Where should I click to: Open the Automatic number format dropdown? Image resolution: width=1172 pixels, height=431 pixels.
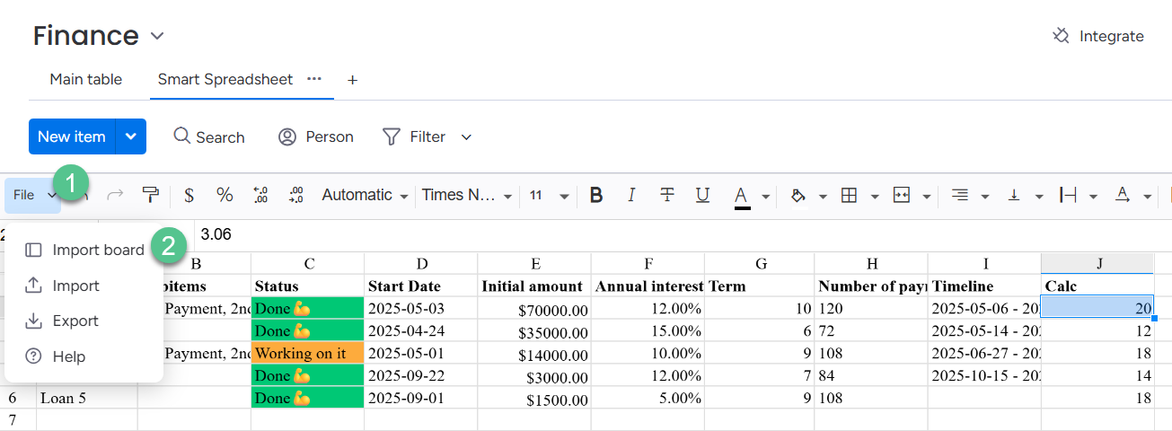365,195
